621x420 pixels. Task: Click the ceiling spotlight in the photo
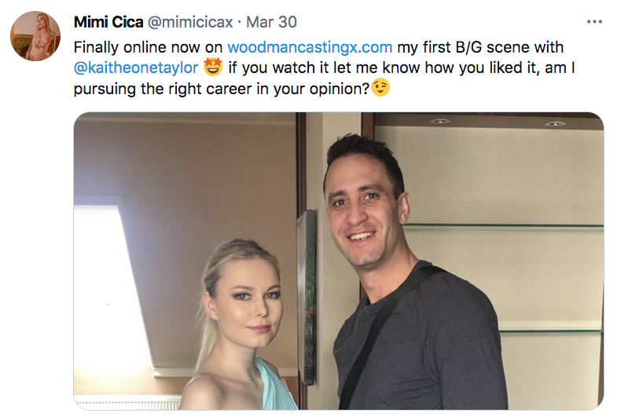(x=440, y=122)
